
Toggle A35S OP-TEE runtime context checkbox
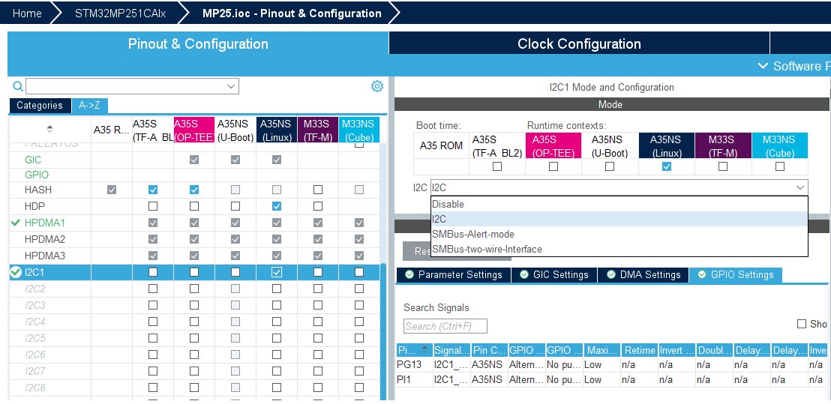[x=553, y=166]
